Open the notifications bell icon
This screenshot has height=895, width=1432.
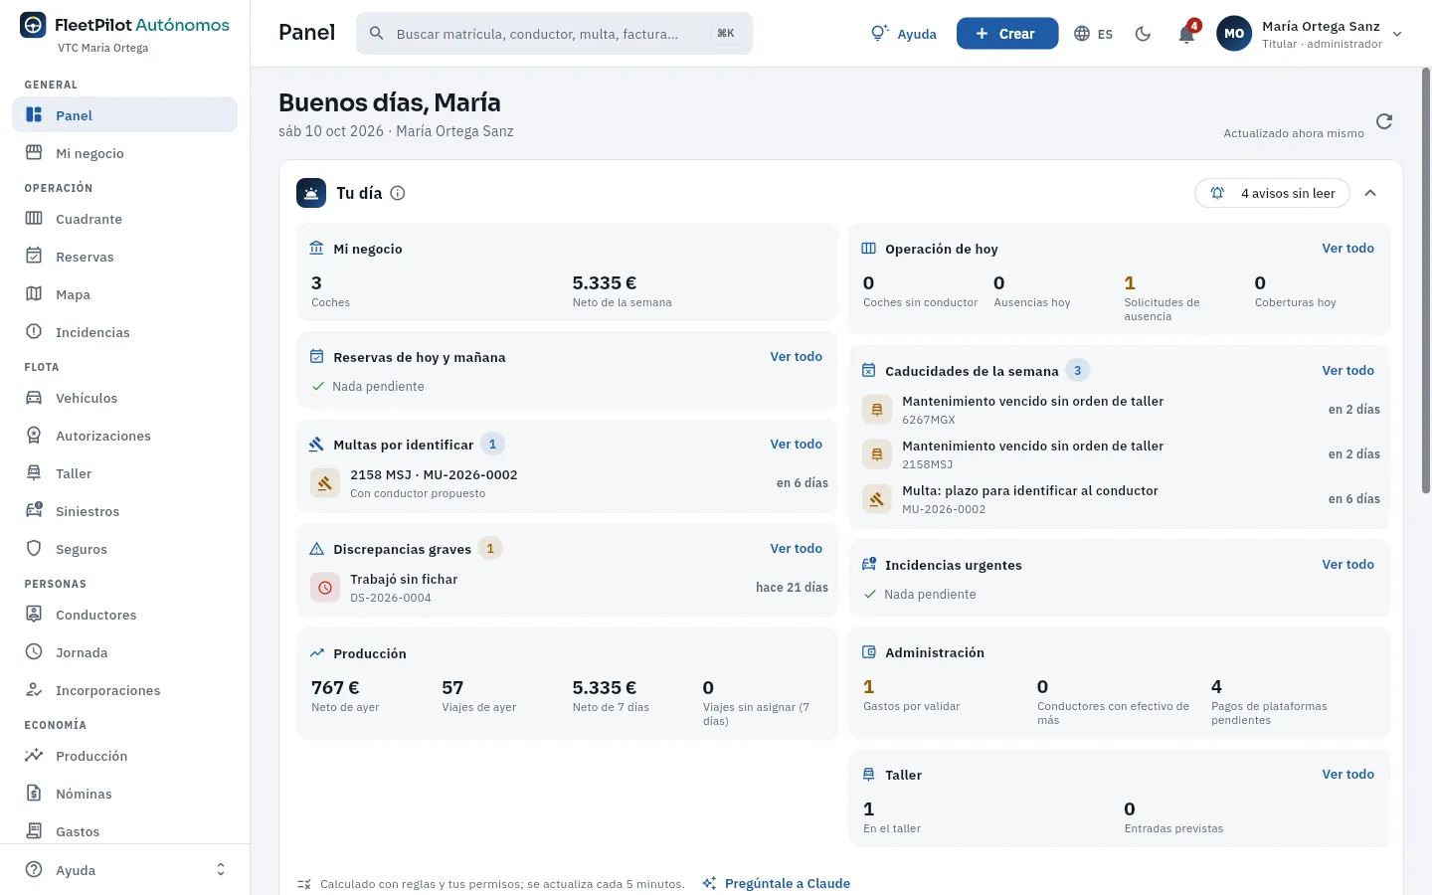click(x=1186, y=34)
